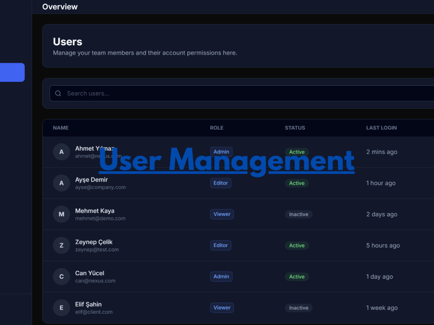Click the 'Manage your team members' description
The height and width of the screenshot is (325, 434).
[x=145, y=53]
